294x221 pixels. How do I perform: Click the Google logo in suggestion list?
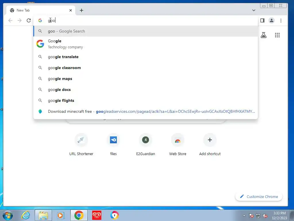[x=40, y=44]
